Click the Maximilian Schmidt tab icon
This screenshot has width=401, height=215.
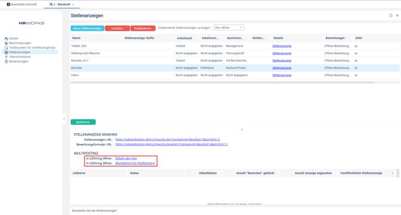[x=8, y=4]
